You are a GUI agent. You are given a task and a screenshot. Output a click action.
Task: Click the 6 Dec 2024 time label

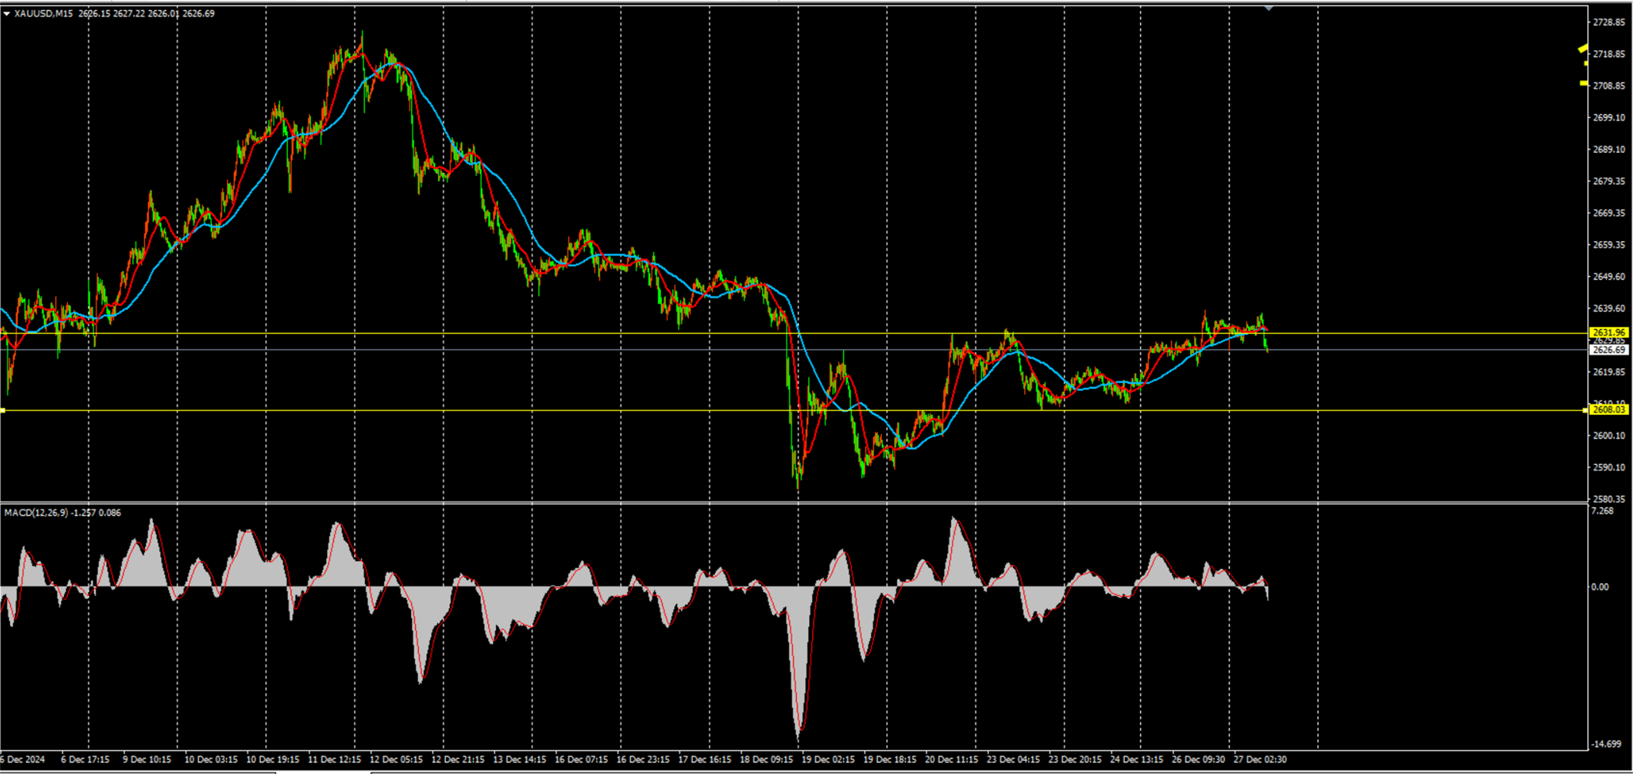[23, 759]
